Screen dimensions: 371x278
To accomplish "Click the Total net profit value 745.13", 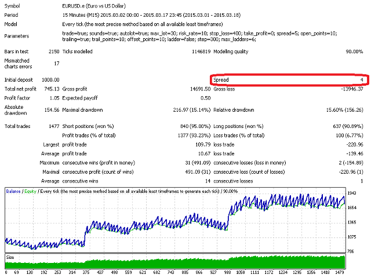I will [51, 89].
